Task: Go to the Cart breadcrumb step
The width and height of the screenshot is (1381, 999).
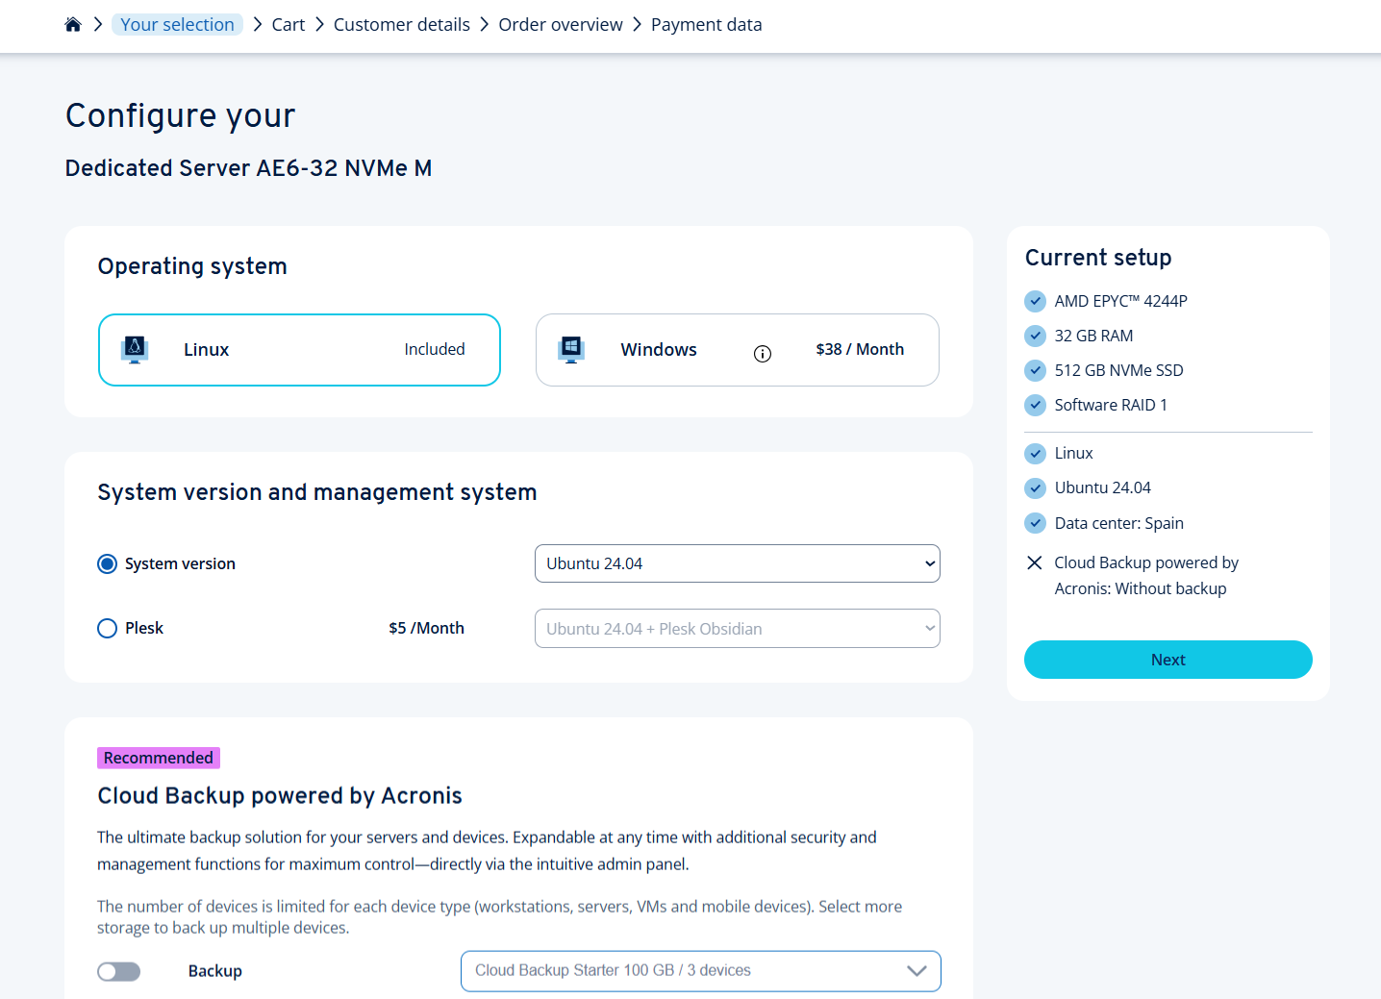Action: click(289, 24)
